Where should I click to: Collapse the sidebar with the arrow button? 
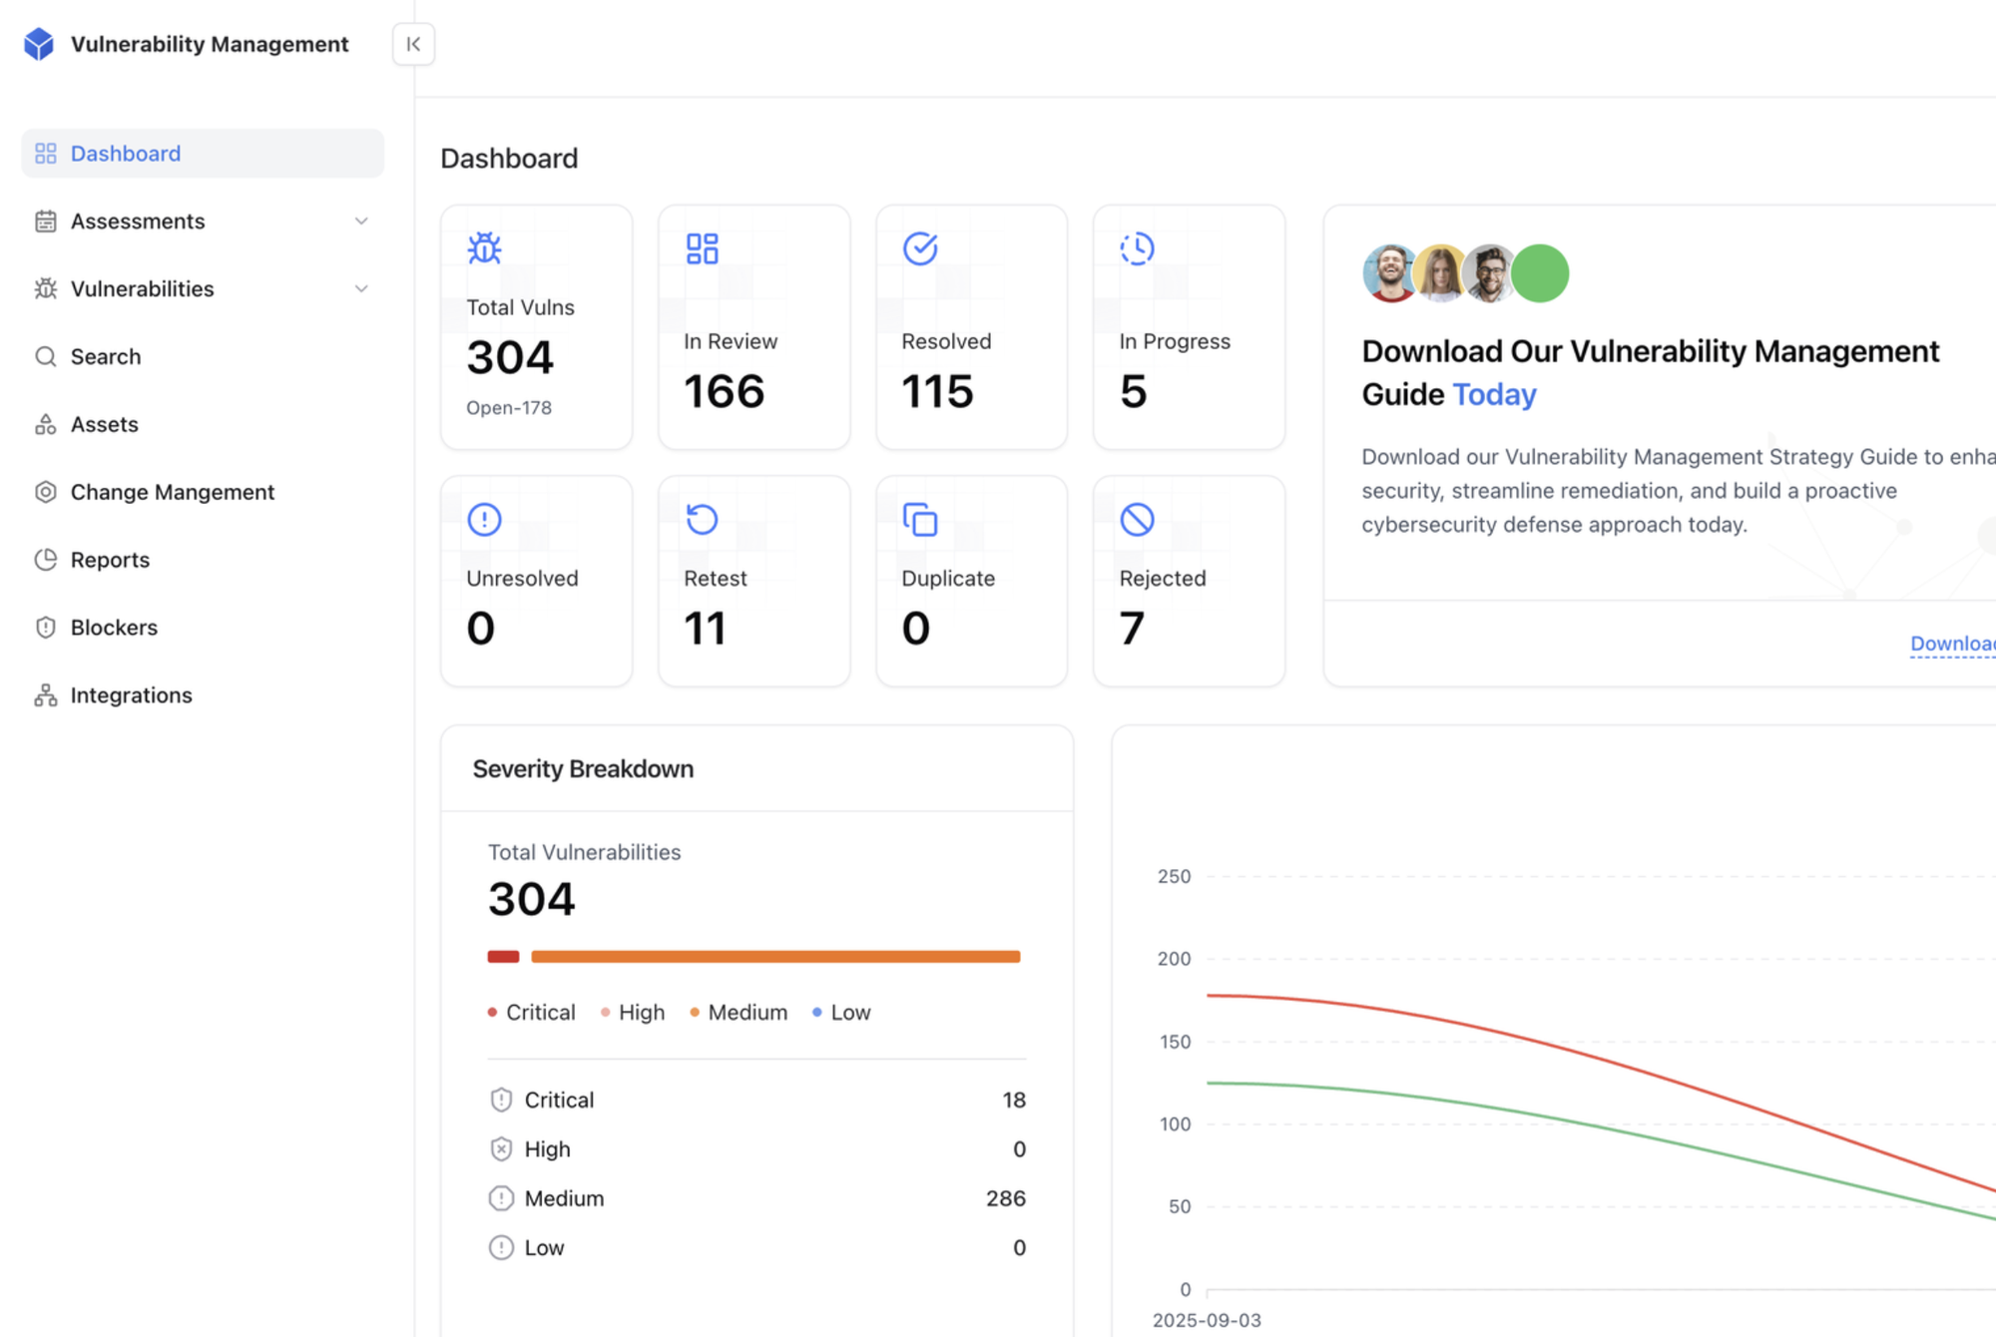[413, 44]
